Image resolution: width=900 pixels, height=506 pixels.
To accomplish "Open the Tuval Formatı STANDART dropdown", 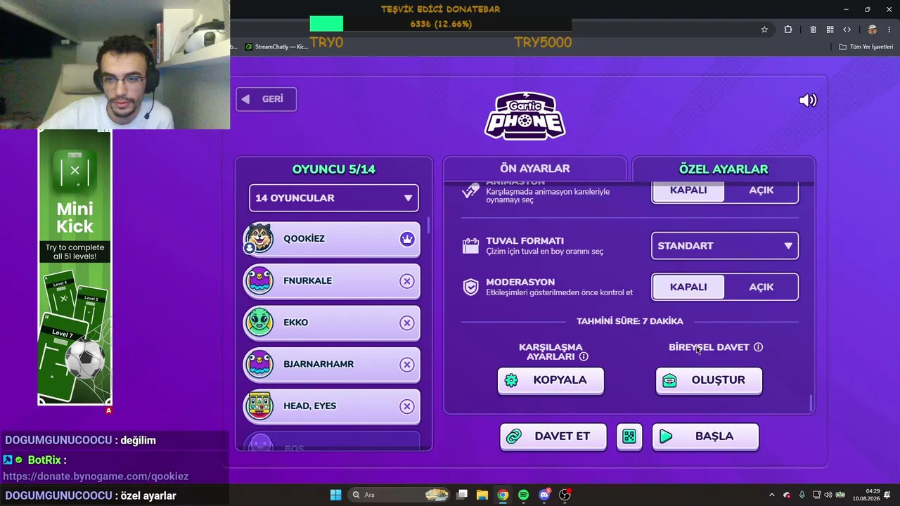I will pos(725,246).
